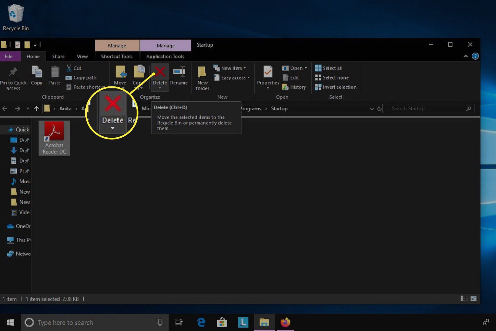Open History in the ribbon

coord(294,87)
